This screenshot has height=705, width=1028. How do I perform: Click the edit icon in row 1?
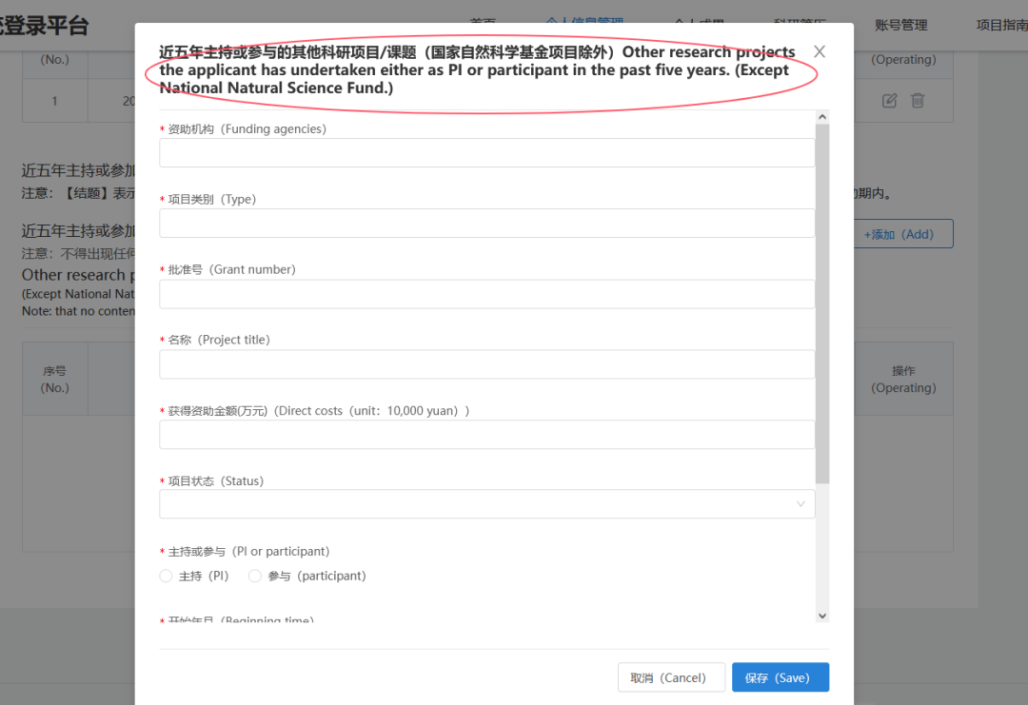click(889, 101)
